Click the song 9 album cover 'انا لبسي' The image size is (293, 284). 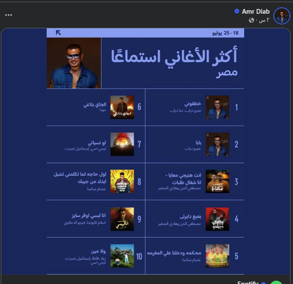(x=122, y=219)
